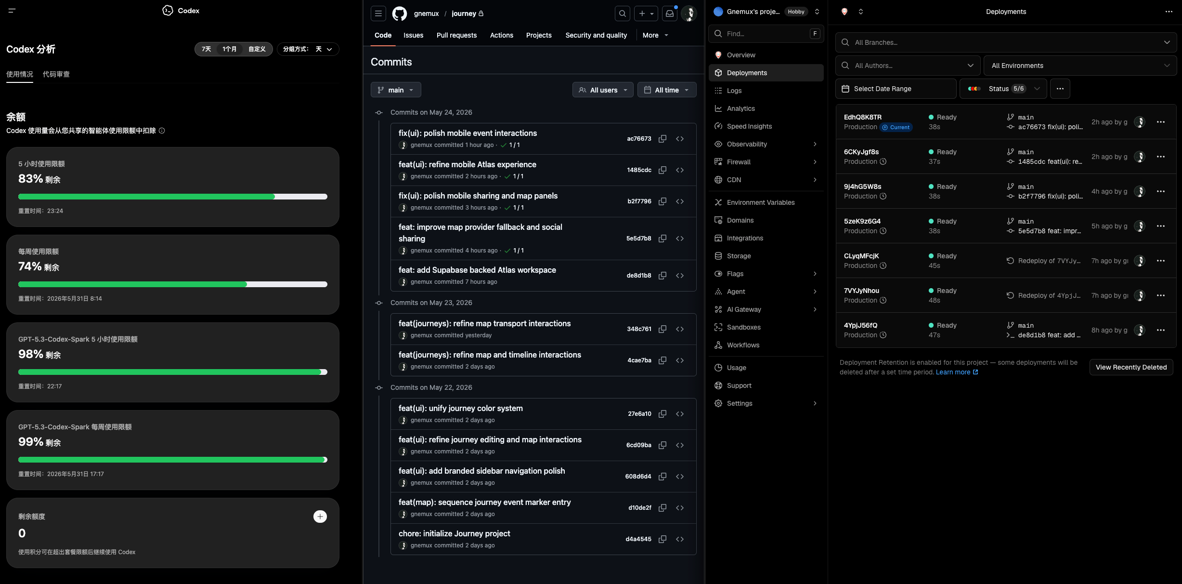The height and width of the screenshot is (584, 1182).
Task: Copy full SHA for commit ac76673
Action: [662, 139]
